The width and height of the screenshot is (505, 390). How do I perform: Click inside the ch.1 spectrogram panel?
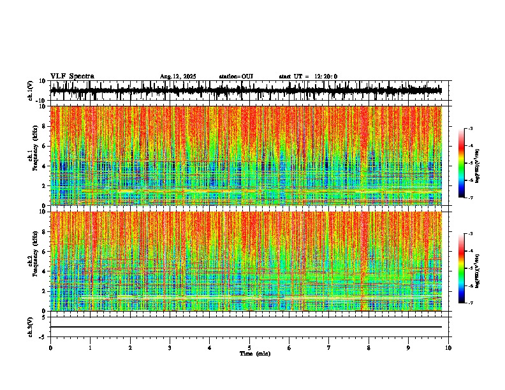tap(246, 155)
